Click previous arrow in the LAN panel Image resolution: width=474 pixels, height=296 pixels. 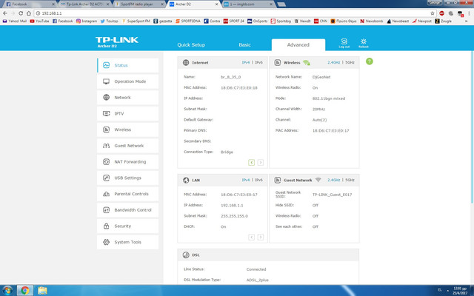(x=252, y=237)
